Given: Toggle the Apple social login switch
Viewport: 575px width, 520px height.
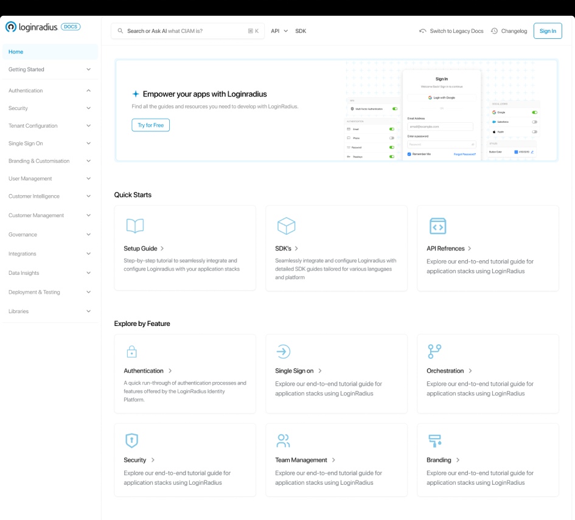Looking at the screenshot, I should point(535,131).
